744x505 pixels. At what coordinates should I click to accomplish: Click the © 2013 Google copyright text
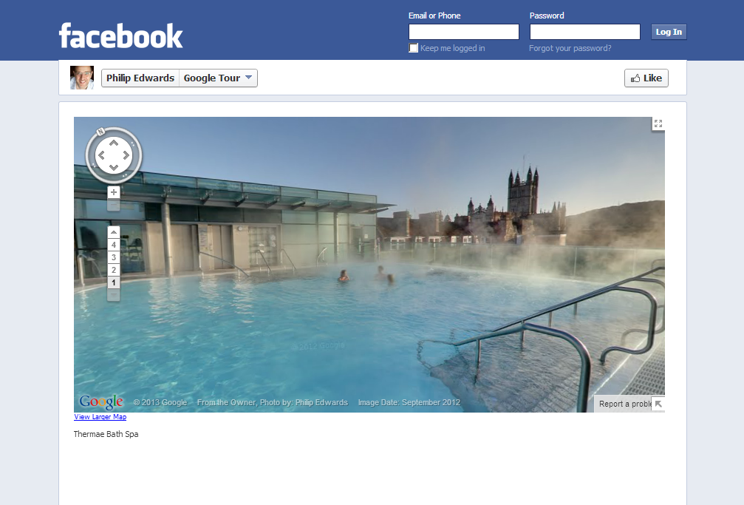pos(160,402)
